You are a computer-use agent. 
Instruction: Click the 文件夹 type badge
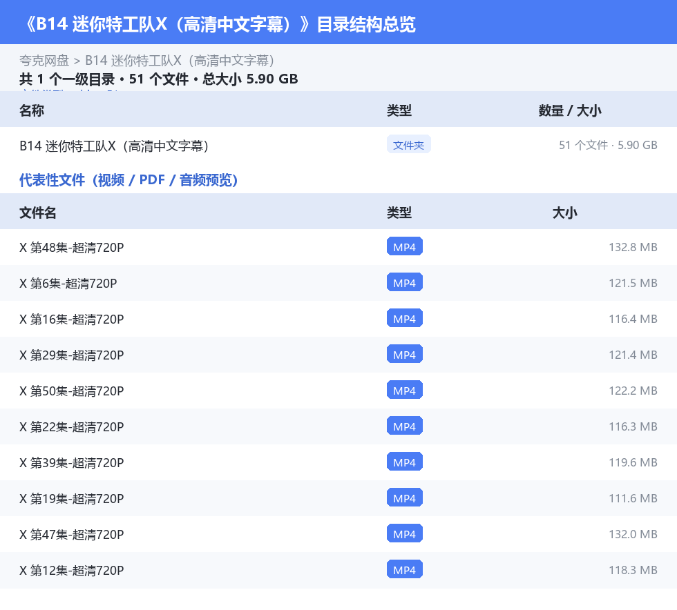(408, 145)
